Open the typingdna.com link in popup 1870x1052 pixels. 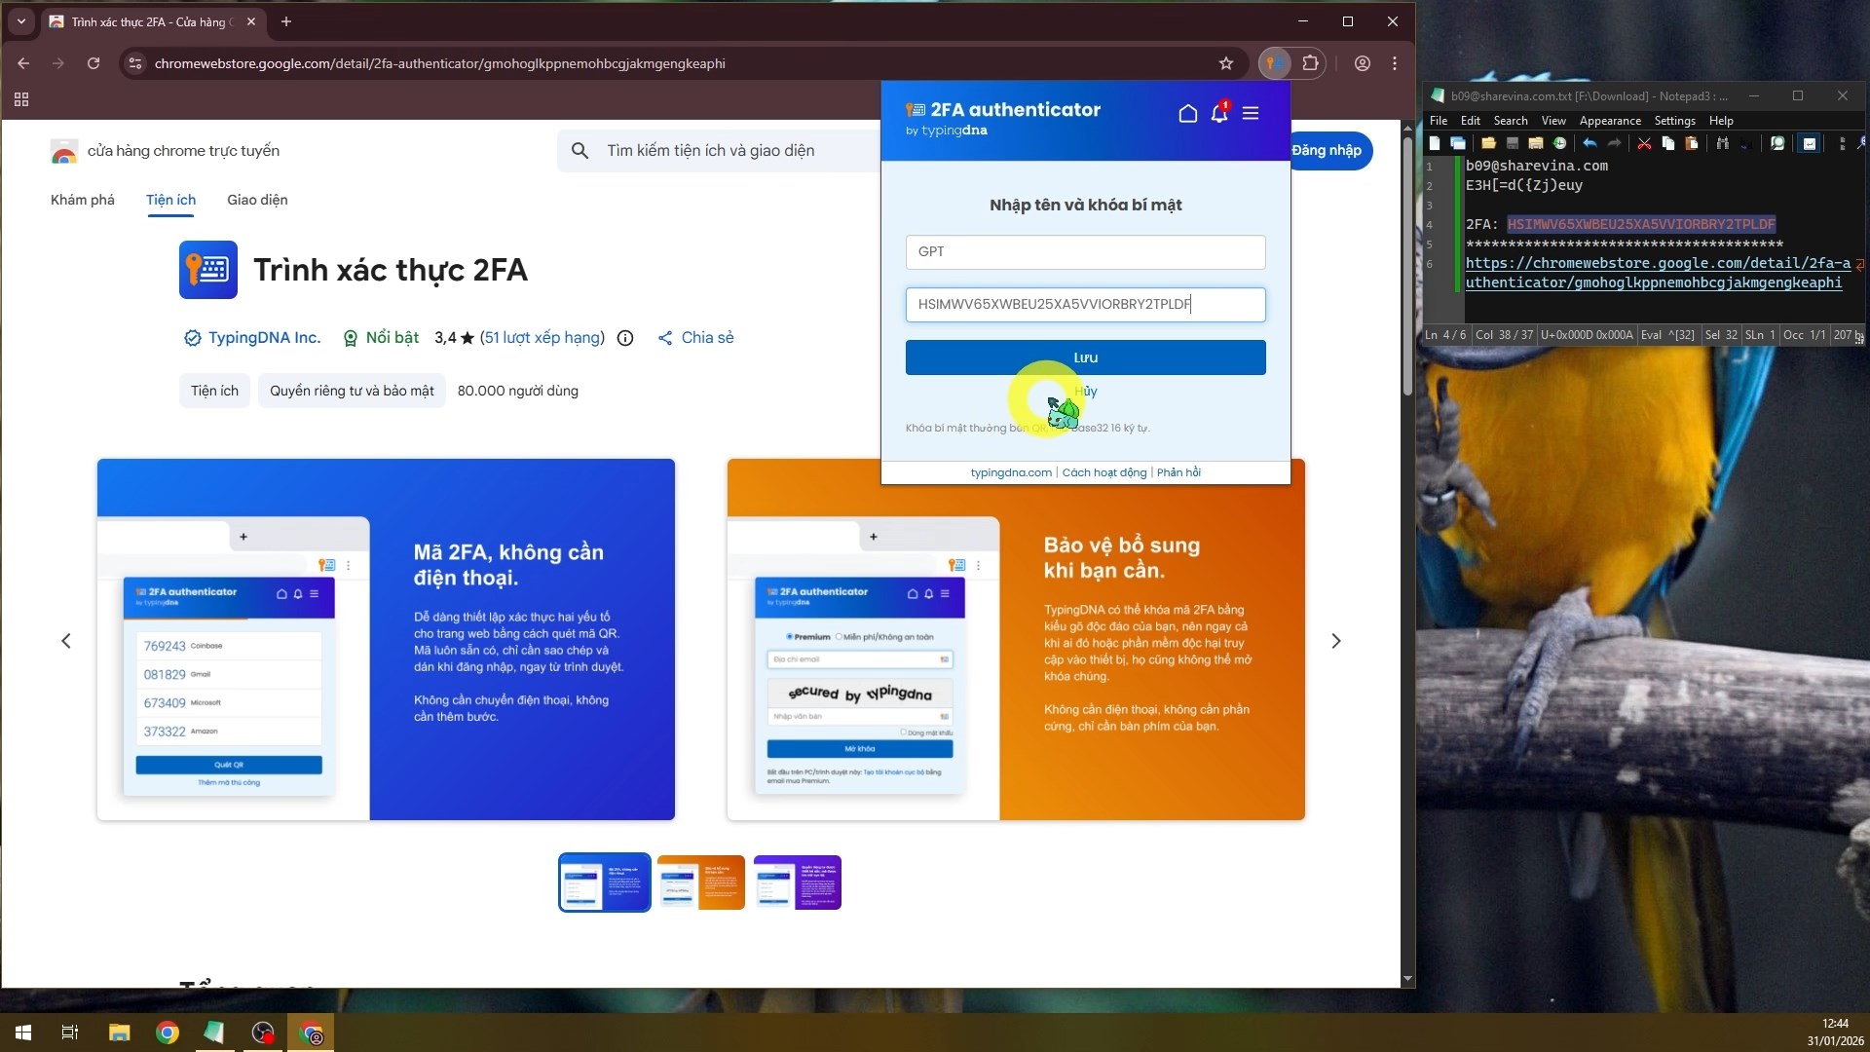(1011, 472)
